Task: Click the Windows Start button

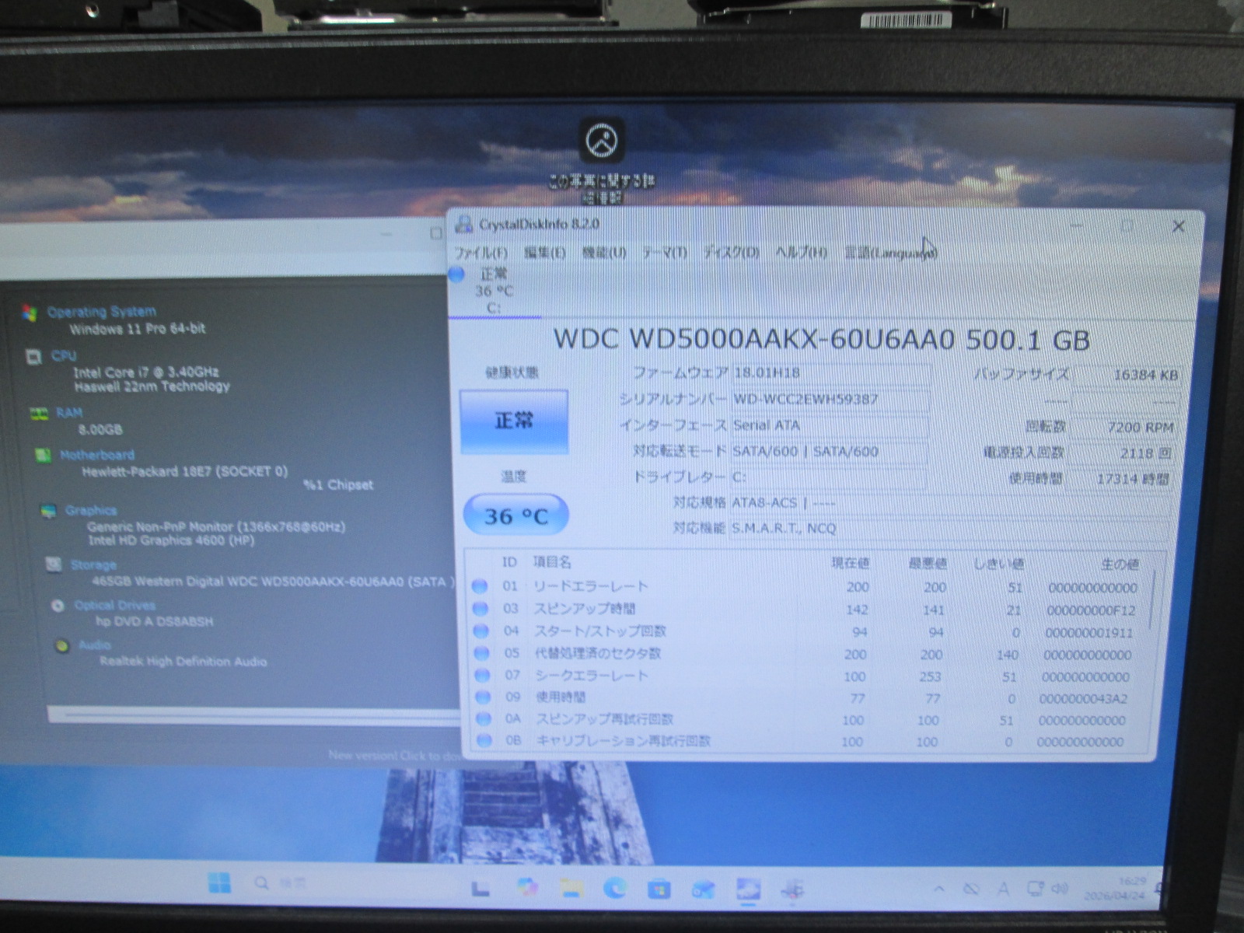Action: tap(219, 883)
